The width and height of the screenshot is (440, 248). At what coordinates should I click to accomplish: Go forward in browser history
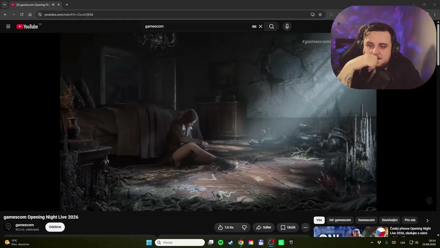coord(13,14)
